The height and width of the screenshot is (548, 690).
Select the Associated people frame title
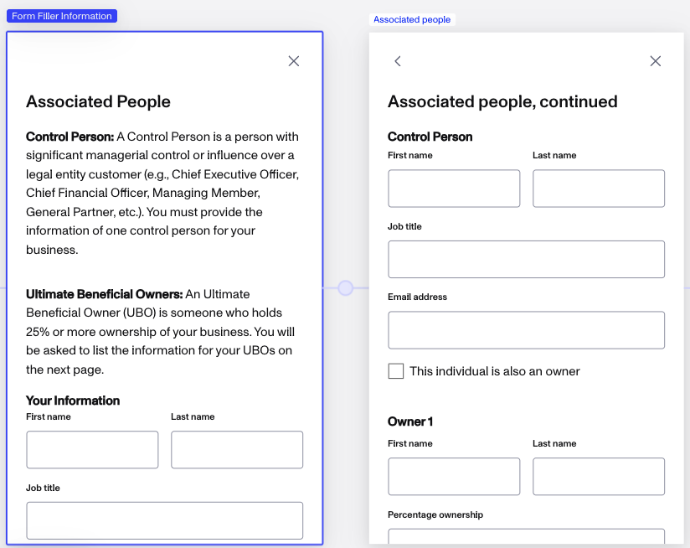tap(412, 18)
